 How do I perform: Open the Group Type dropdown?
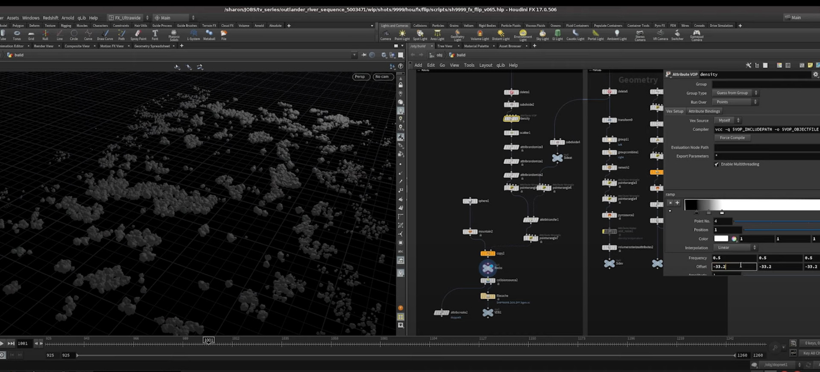click(735, 93)
